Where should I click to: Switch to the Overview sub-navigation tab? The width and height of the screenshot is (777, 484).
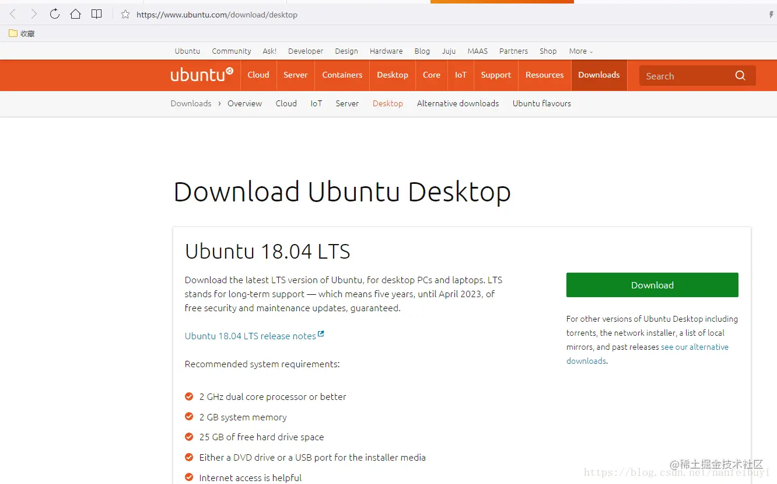click(x=244, y=103)
